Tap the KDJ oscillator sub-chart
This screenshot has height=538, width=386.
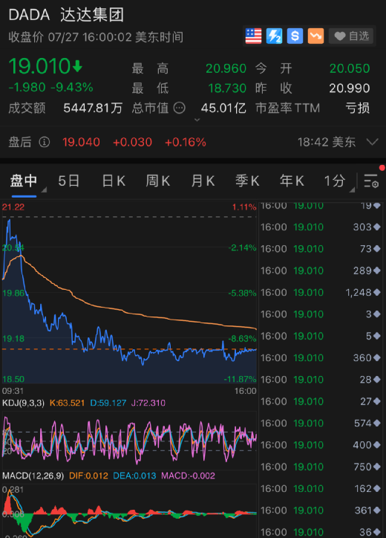[x=130, y=440]
